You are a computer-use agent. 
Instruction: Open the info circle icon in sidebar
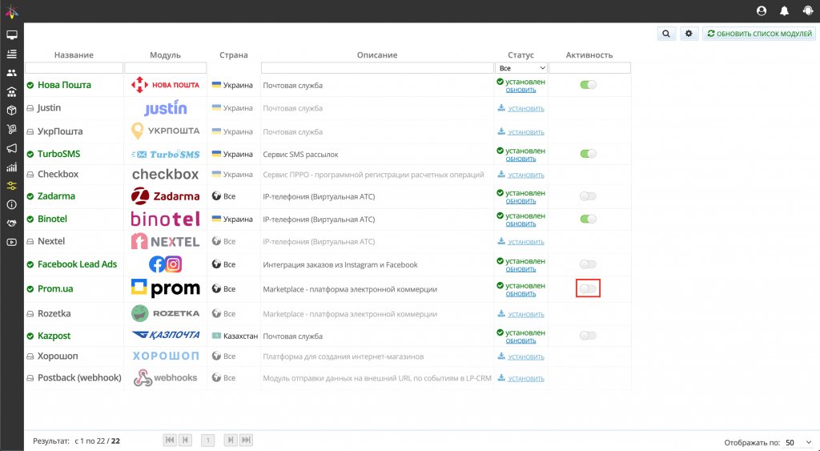[11, 204]
